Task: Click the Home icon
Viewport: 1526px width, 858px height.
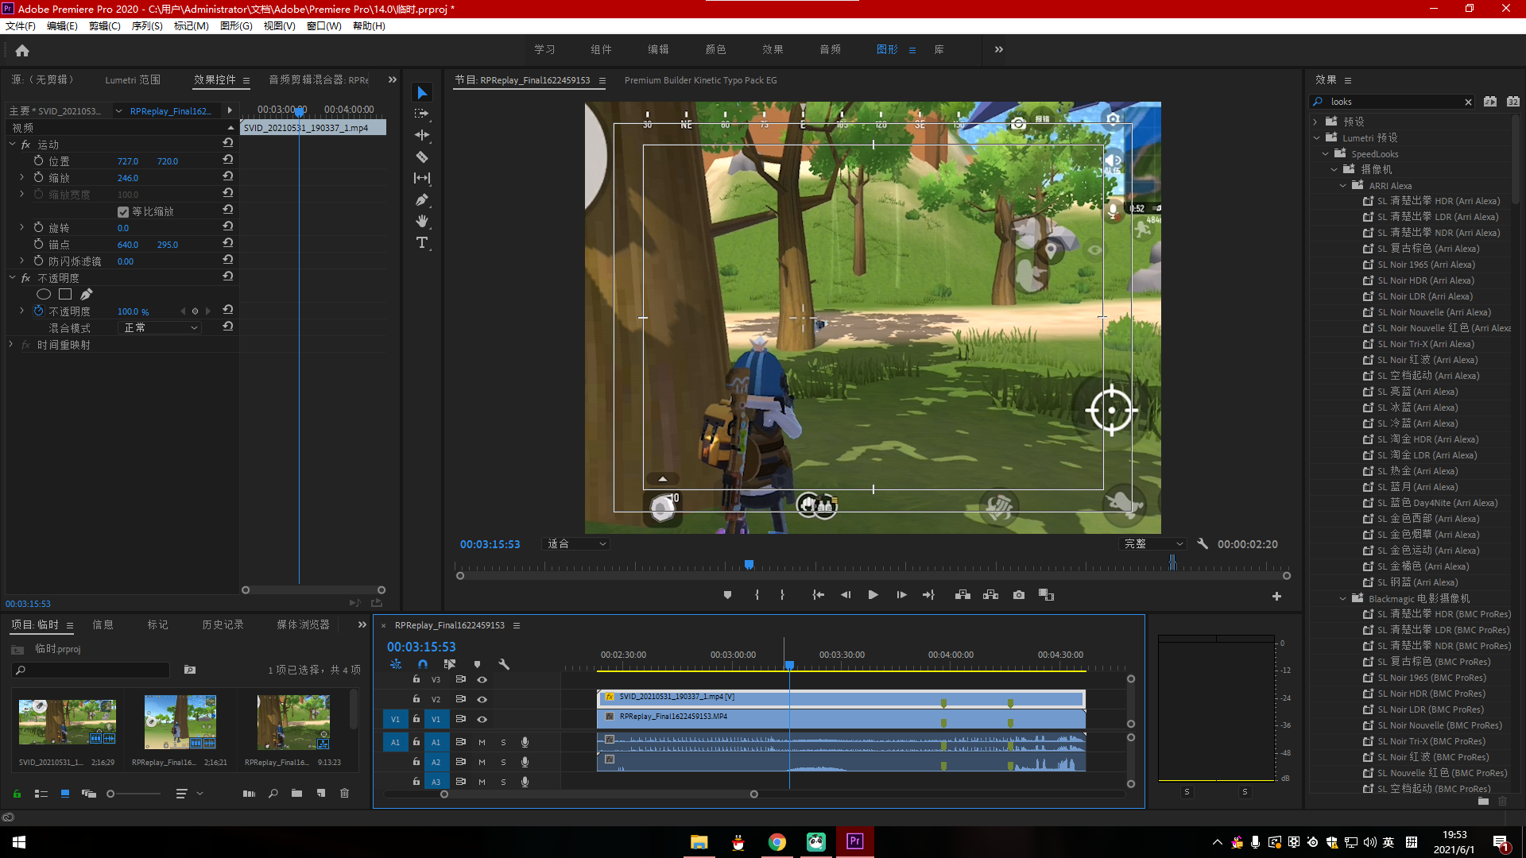Action: pyautogui.click(x=22, y=51)
